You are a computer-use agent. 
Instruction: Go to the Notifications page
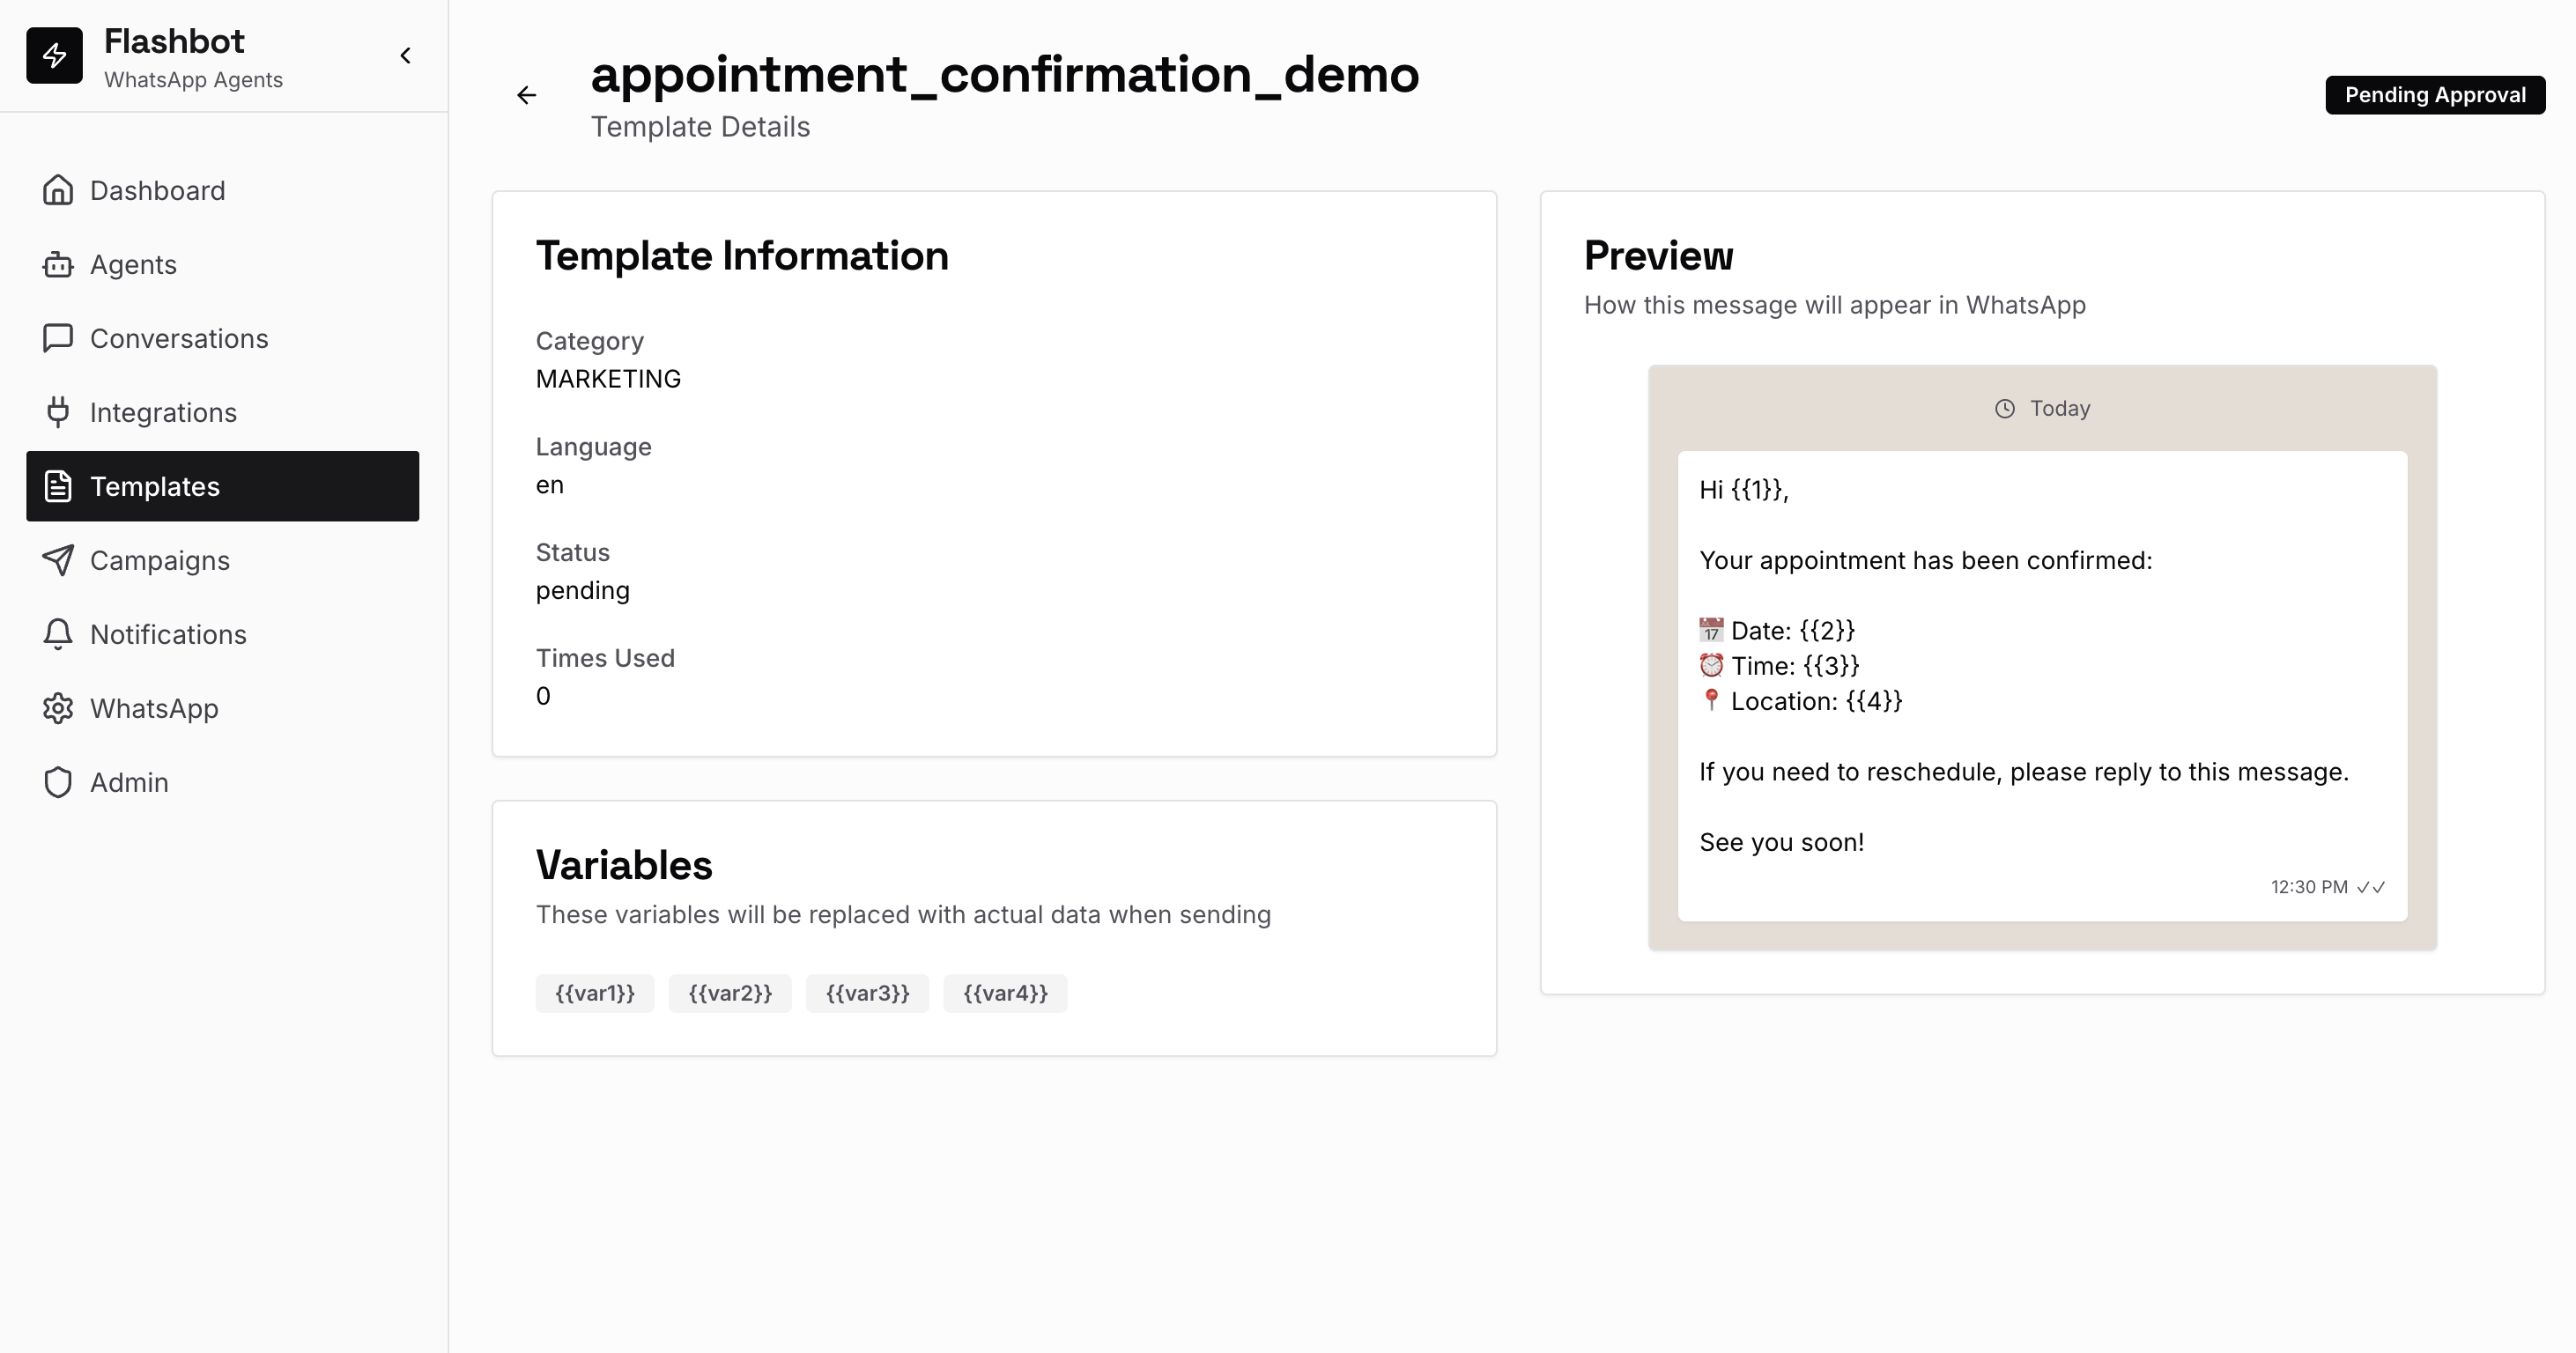click(168, 634)
